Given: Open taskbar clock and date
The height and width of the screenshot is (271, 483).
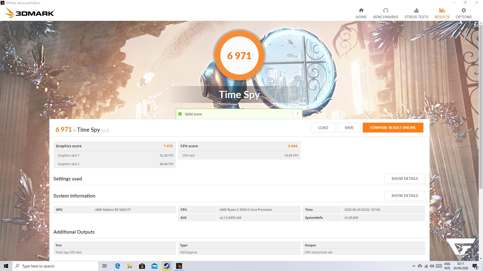Looking at the screenshot, I should tap(461, 266).
